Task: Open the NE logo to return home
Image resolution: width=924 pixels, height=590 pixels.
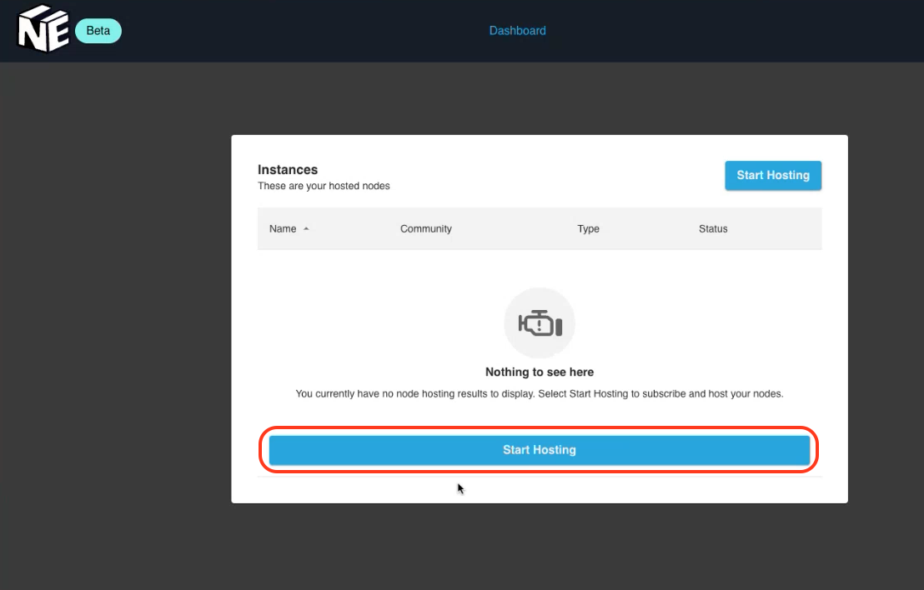Action: [43, 30]
